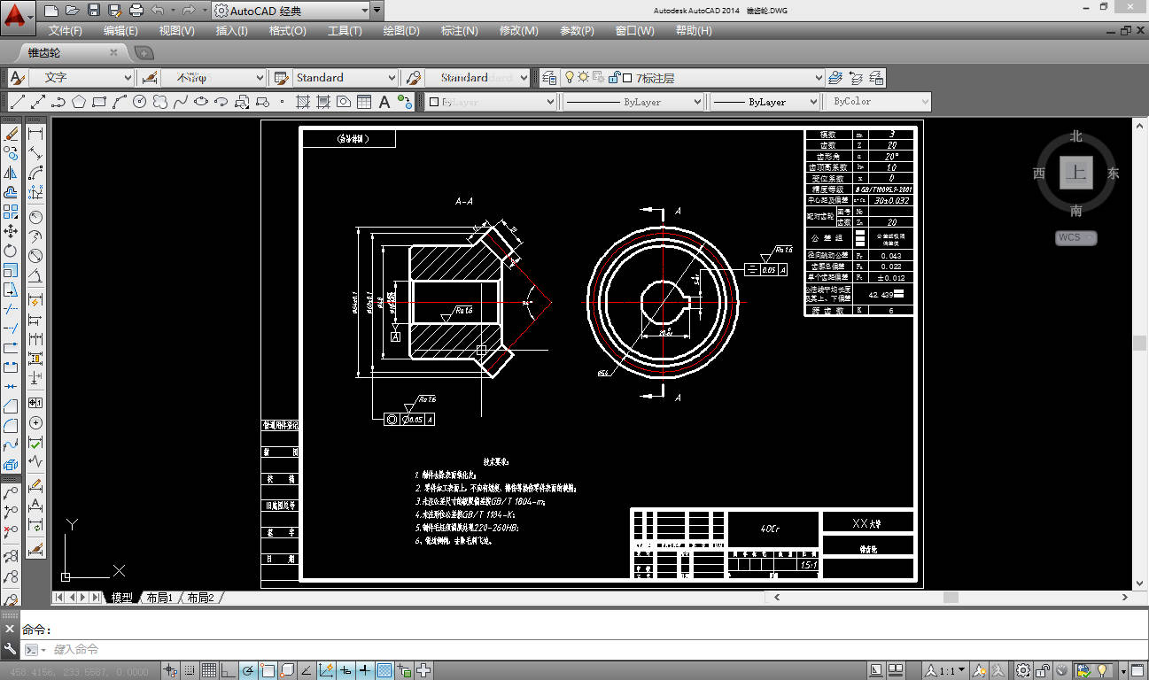This screenshot has width=1149, height=680.
Task: Select the Line drawing tool
Action: (17, 102)
